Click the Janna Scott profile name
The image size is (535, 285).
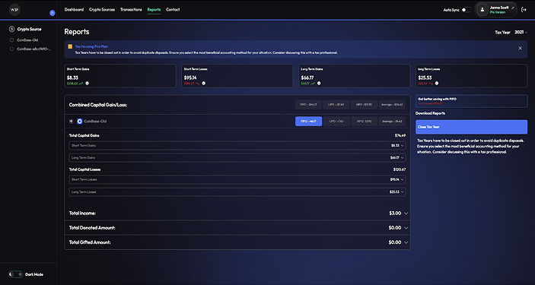click(x=499, y=8)
